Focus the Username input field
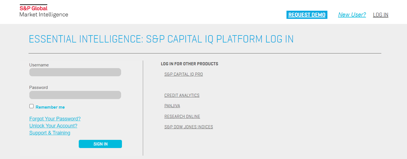Image resolution: width=407 pixels, height=159 pixels. [75, 72]
